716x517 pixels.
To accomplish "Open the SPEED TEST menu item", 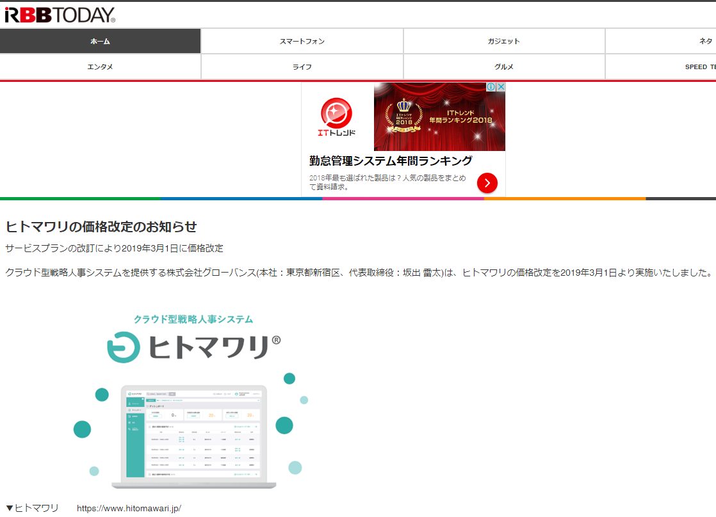I will pos(699,67).
